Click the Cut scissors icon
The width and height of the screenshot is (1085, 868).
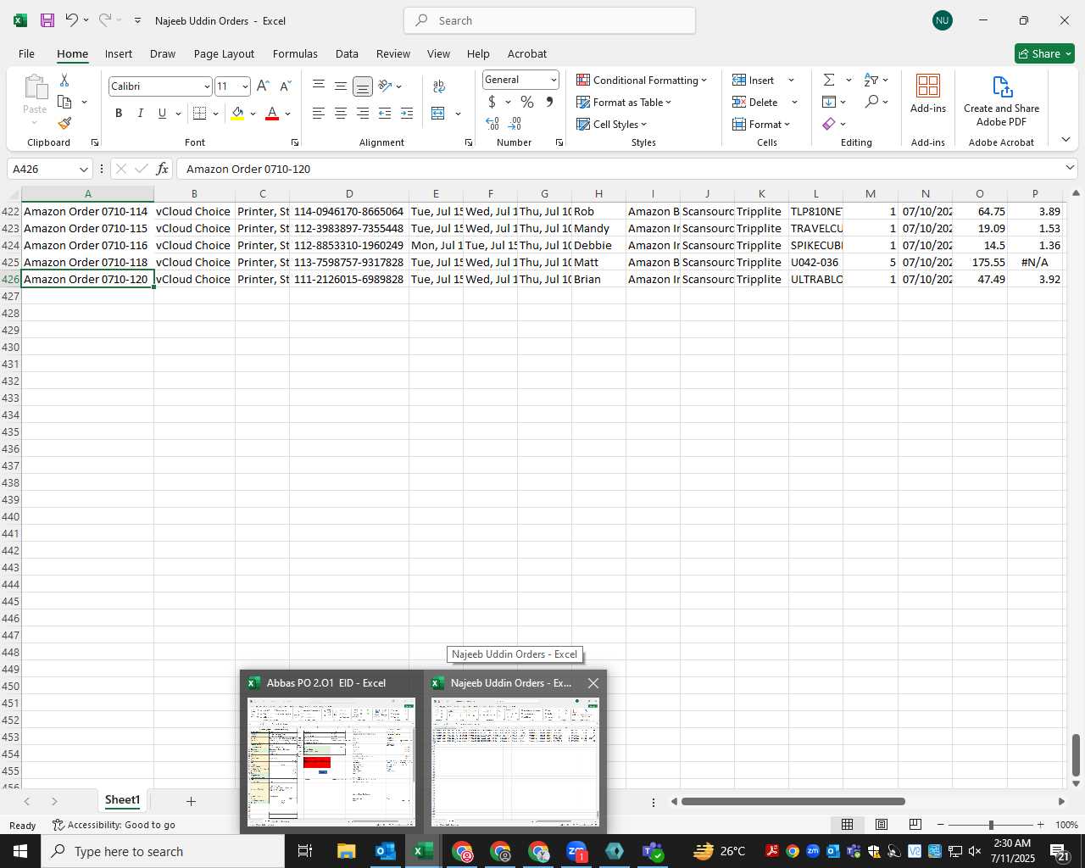[x=64, y=80]
